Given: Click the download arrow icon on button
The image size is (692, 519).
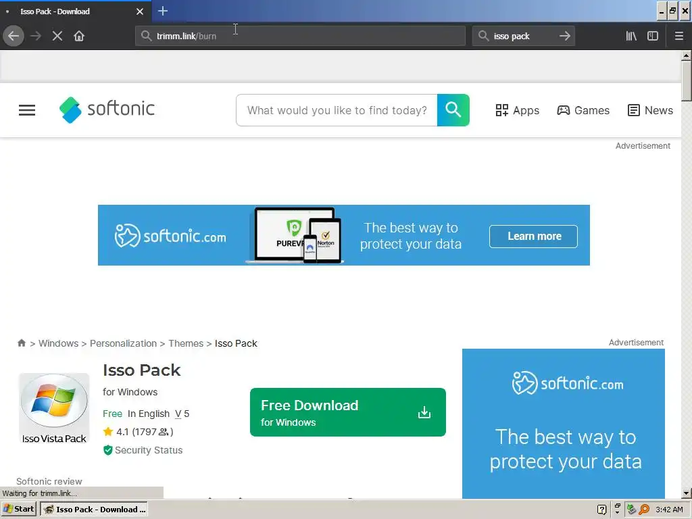Looking at the screenshot, I should pyautogui.click(x=424, y=412).
